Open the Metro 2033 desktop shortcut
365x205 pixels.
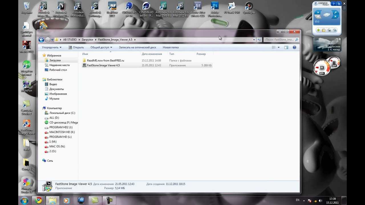point(27,47)
